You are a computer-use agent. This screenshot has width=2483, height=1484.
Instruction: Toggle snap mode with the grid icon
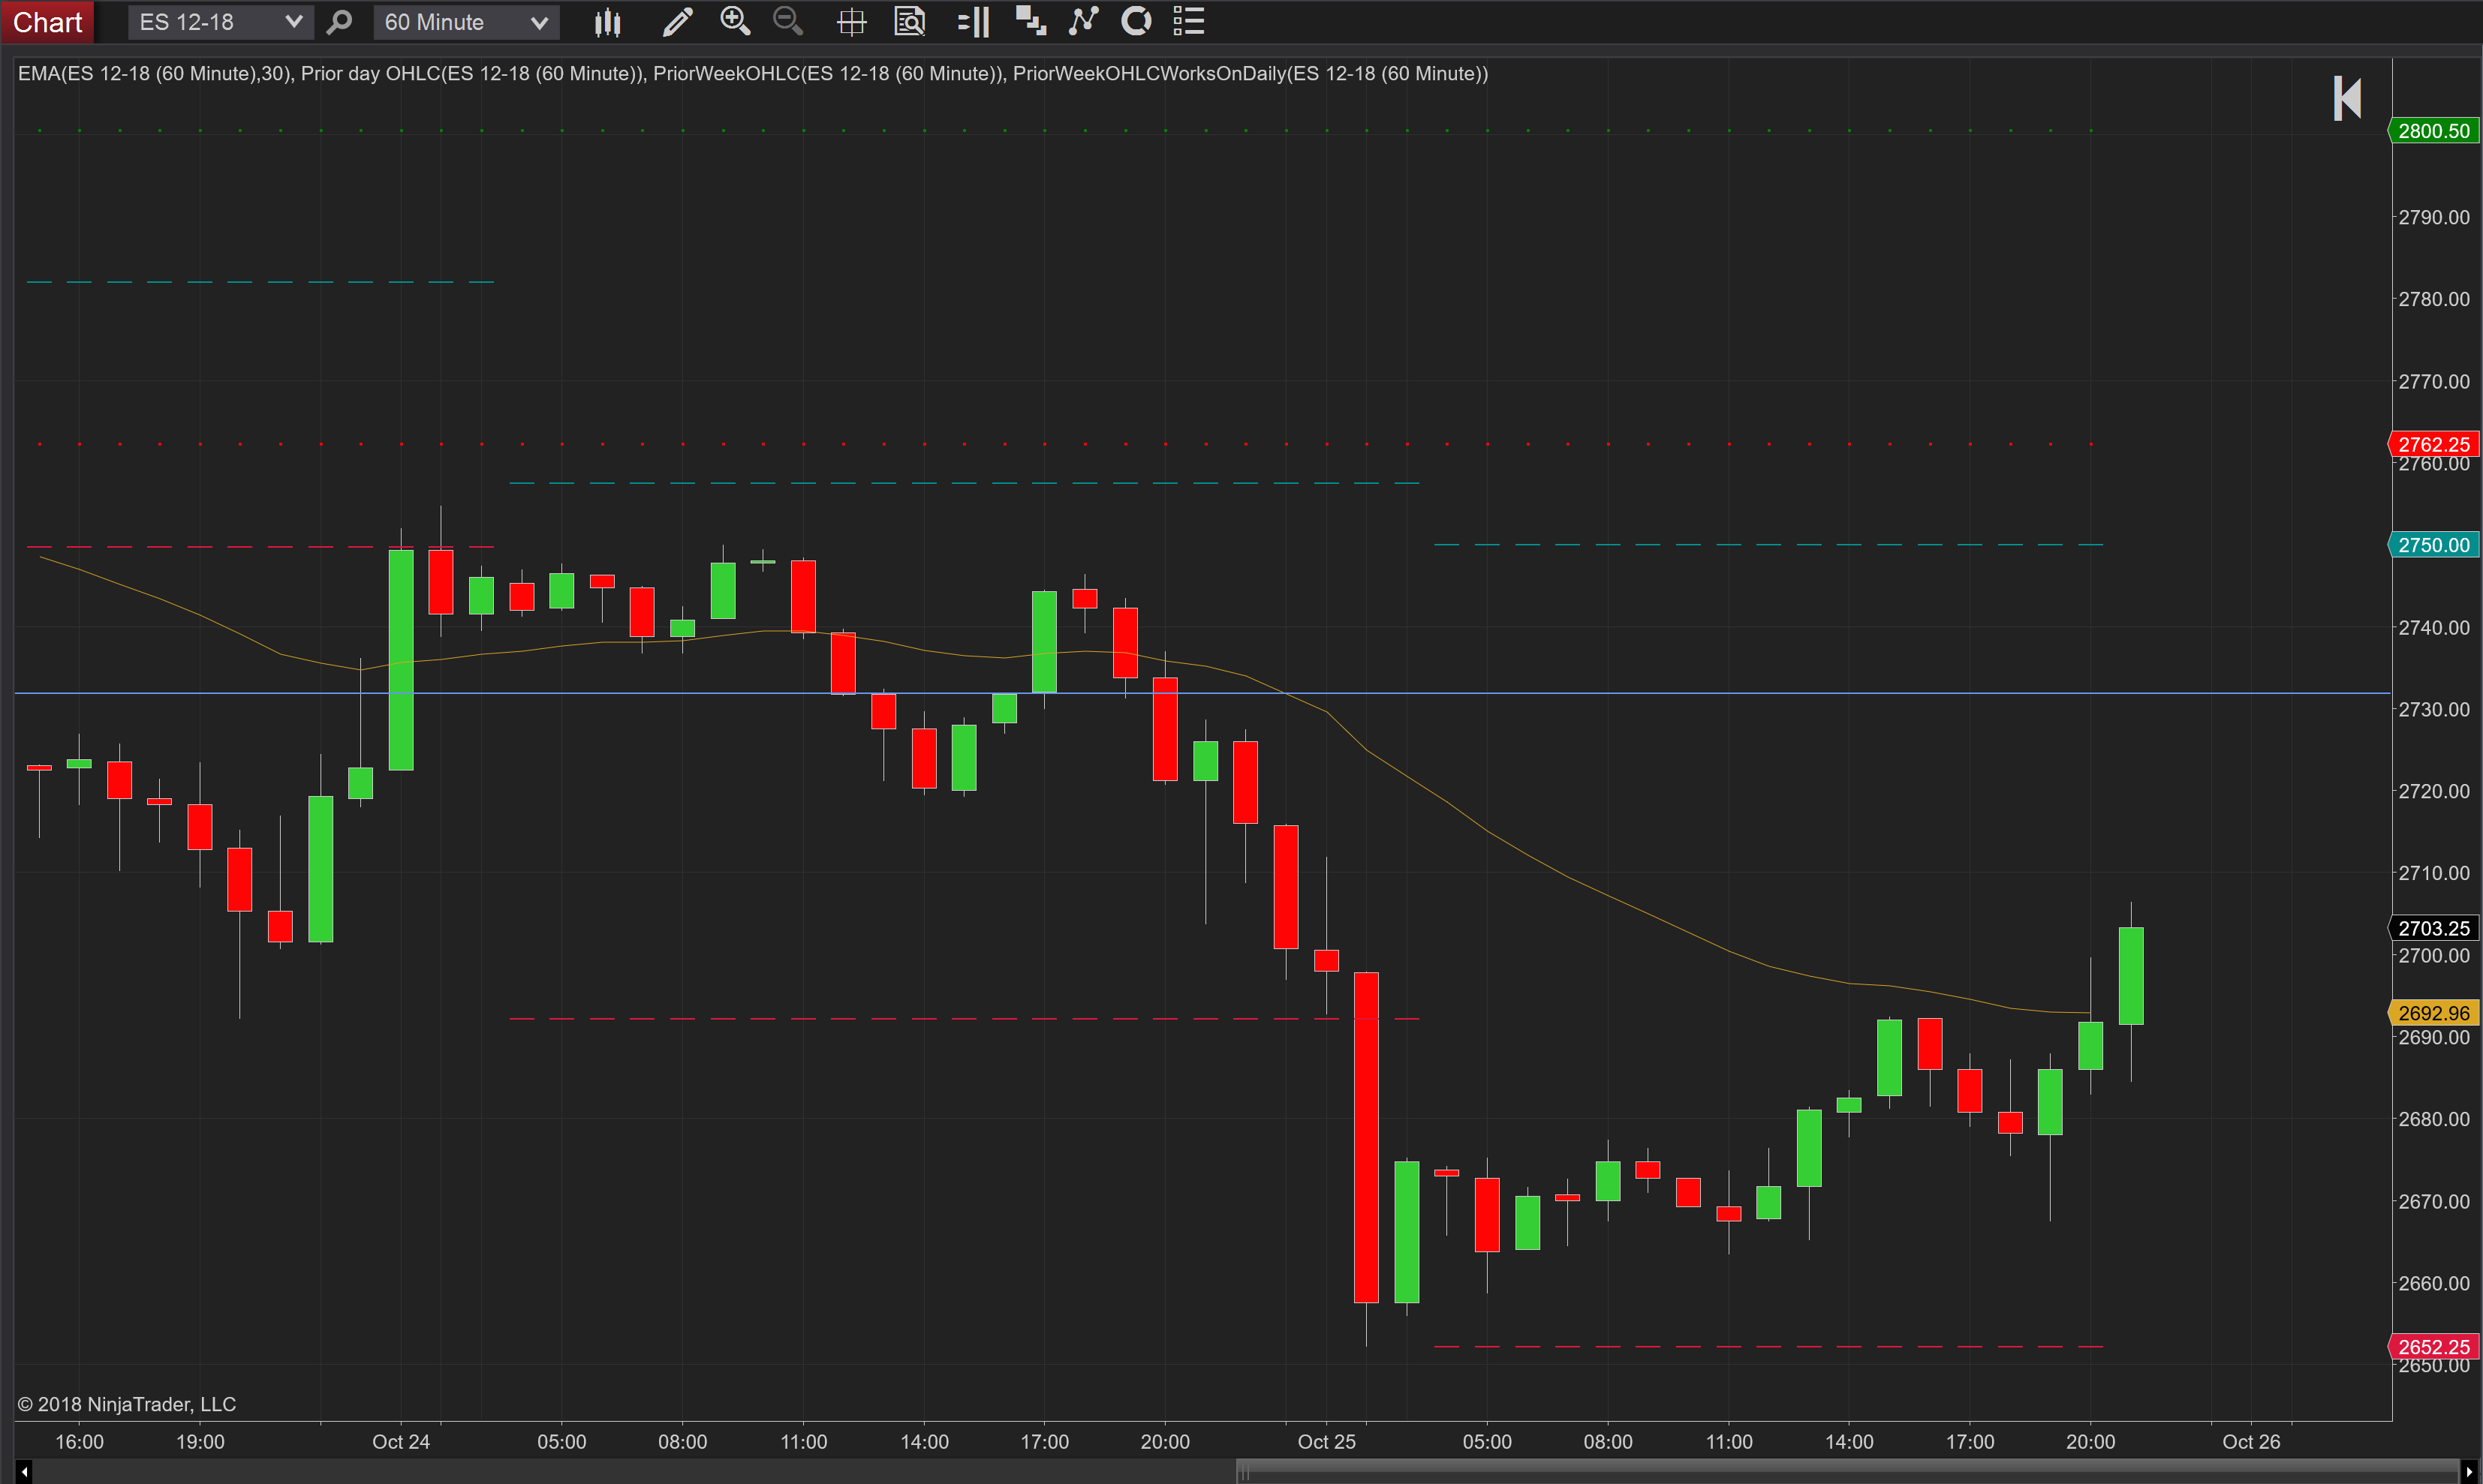[1029, 21]
